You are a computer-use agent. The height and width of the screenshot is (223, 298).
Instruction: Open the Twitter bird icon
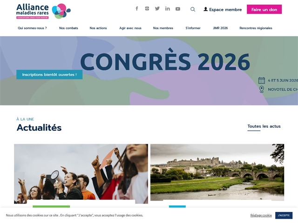pyautogui.click(x=157, y=8)
